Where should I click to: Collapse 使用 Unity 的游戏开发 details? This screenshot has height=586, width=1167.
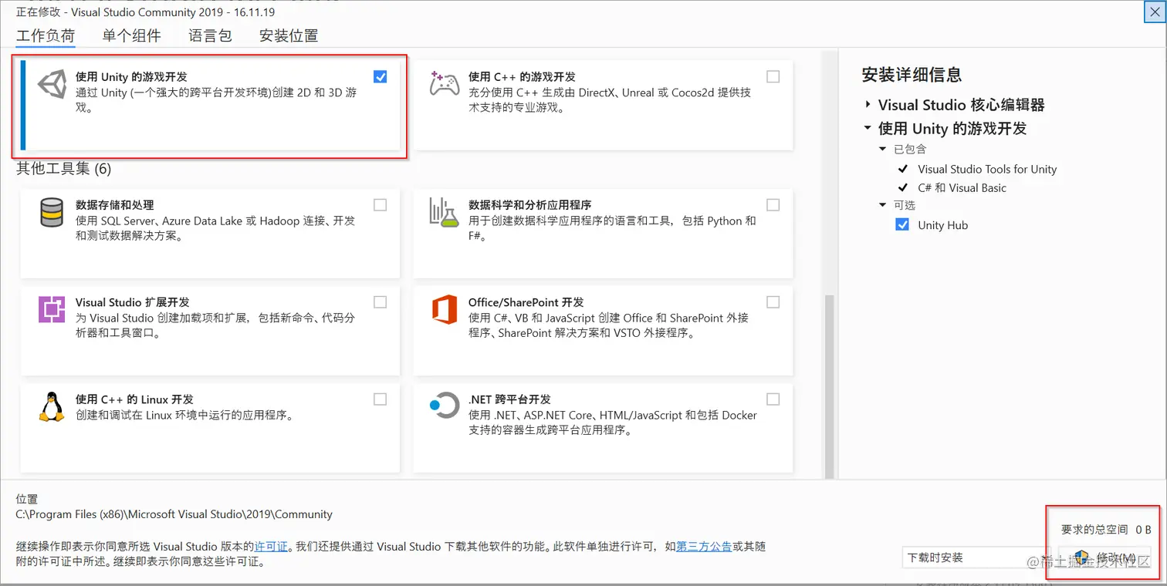[868, 128]
